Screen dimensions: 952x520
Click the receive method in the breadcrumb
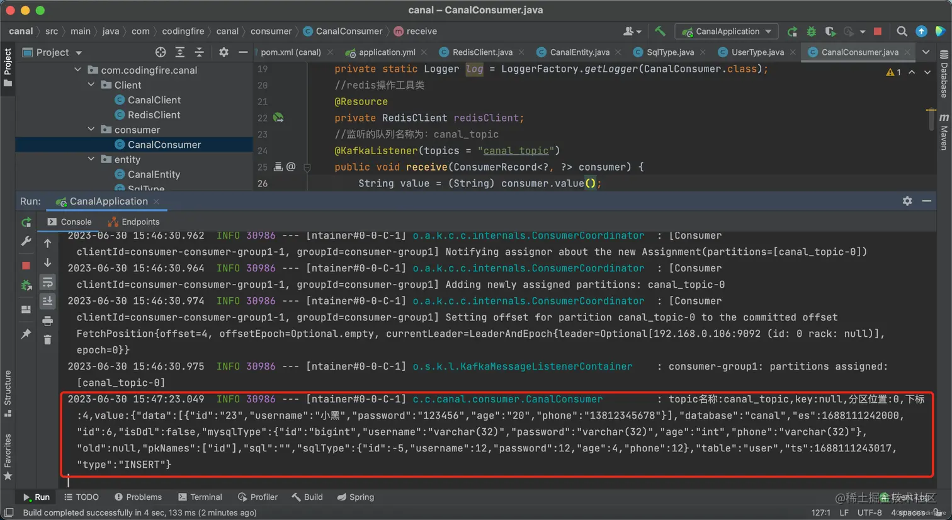point(416,31)
